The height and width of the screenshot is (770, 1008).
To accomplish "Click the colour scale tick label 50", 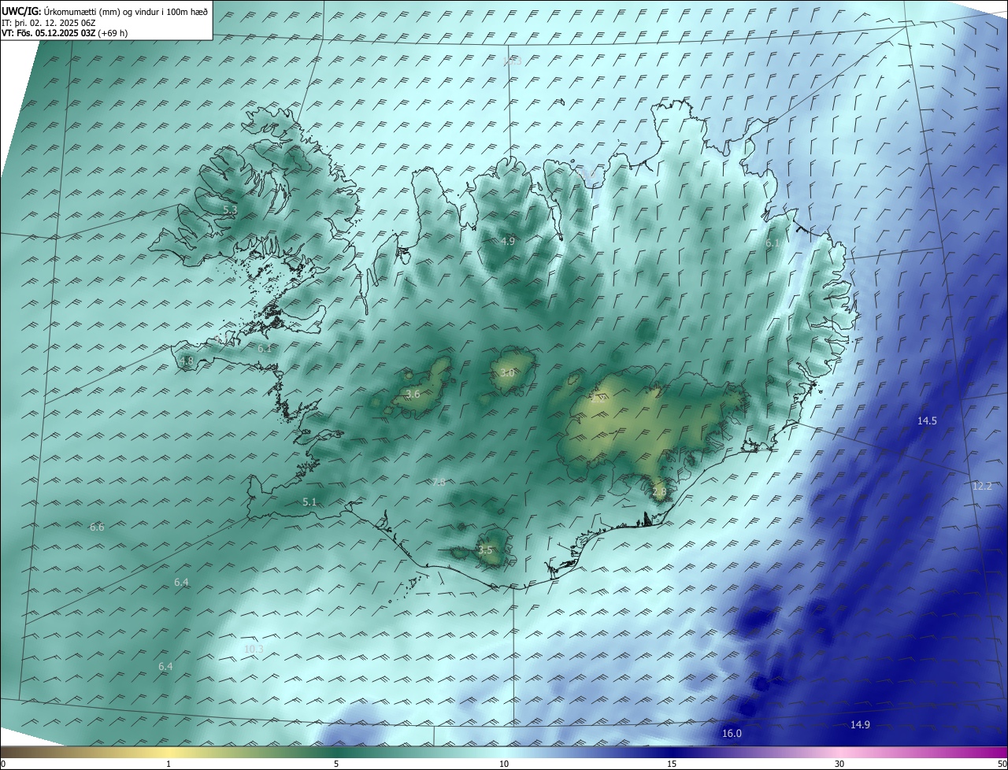I will coord(1002,764).
